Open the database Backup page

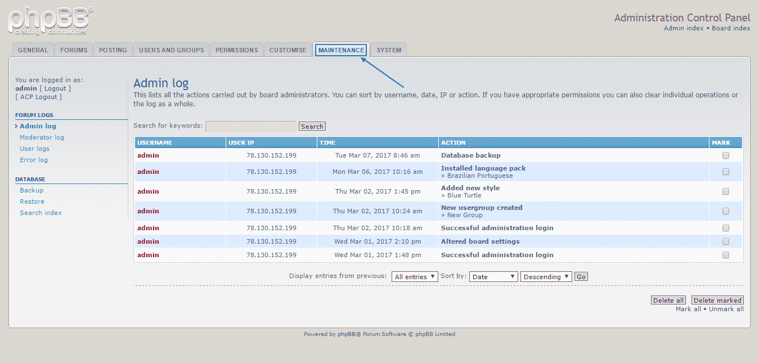click(x=31, y=190)
